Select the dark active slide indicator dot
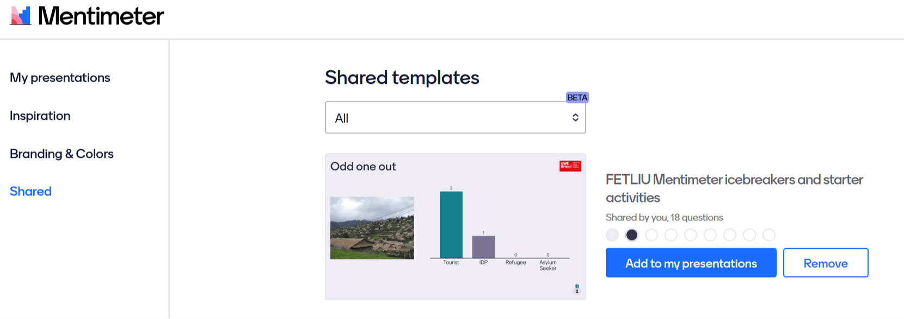904x319 pixels. pyautogui.click(x=632, y=235)
